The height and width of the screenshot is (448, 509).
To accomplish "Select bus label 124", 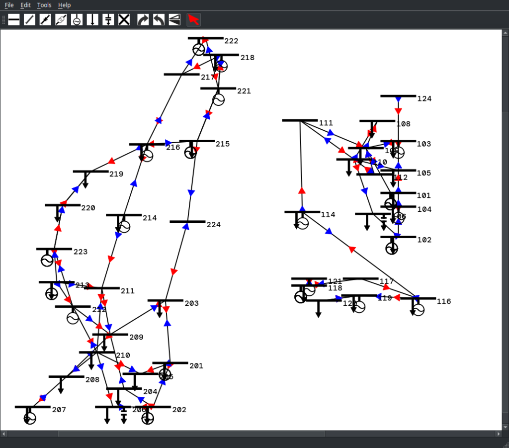I will tap(424, 98).
